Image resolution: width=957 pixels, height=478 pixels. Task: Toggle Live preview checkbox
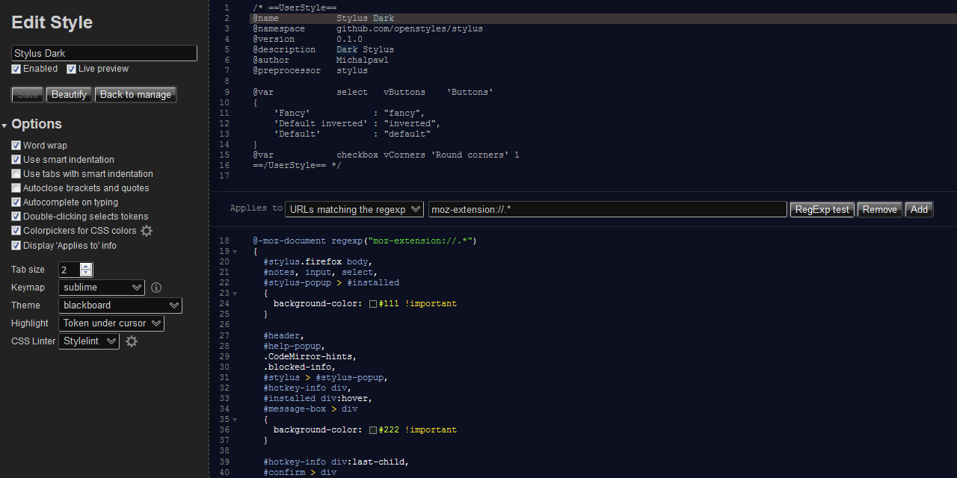[72, 69]
